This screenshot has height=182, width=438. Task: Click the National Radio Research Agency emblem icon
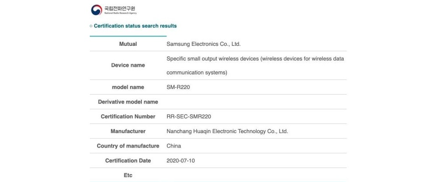point(96,10)
